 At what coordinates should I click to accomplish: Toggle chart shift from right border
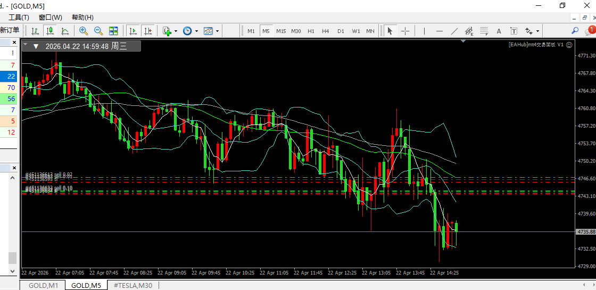point(147,31)
